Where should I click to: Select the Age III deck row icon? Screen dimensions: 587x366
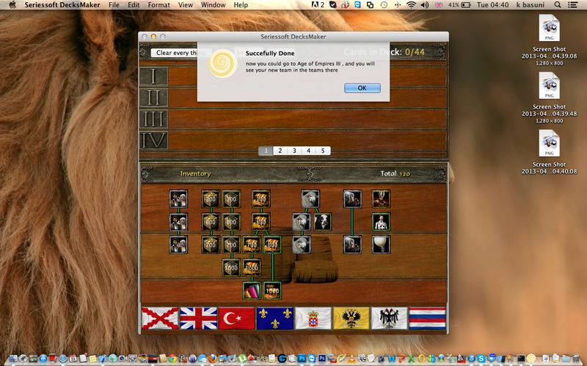[x=153, y=119]
